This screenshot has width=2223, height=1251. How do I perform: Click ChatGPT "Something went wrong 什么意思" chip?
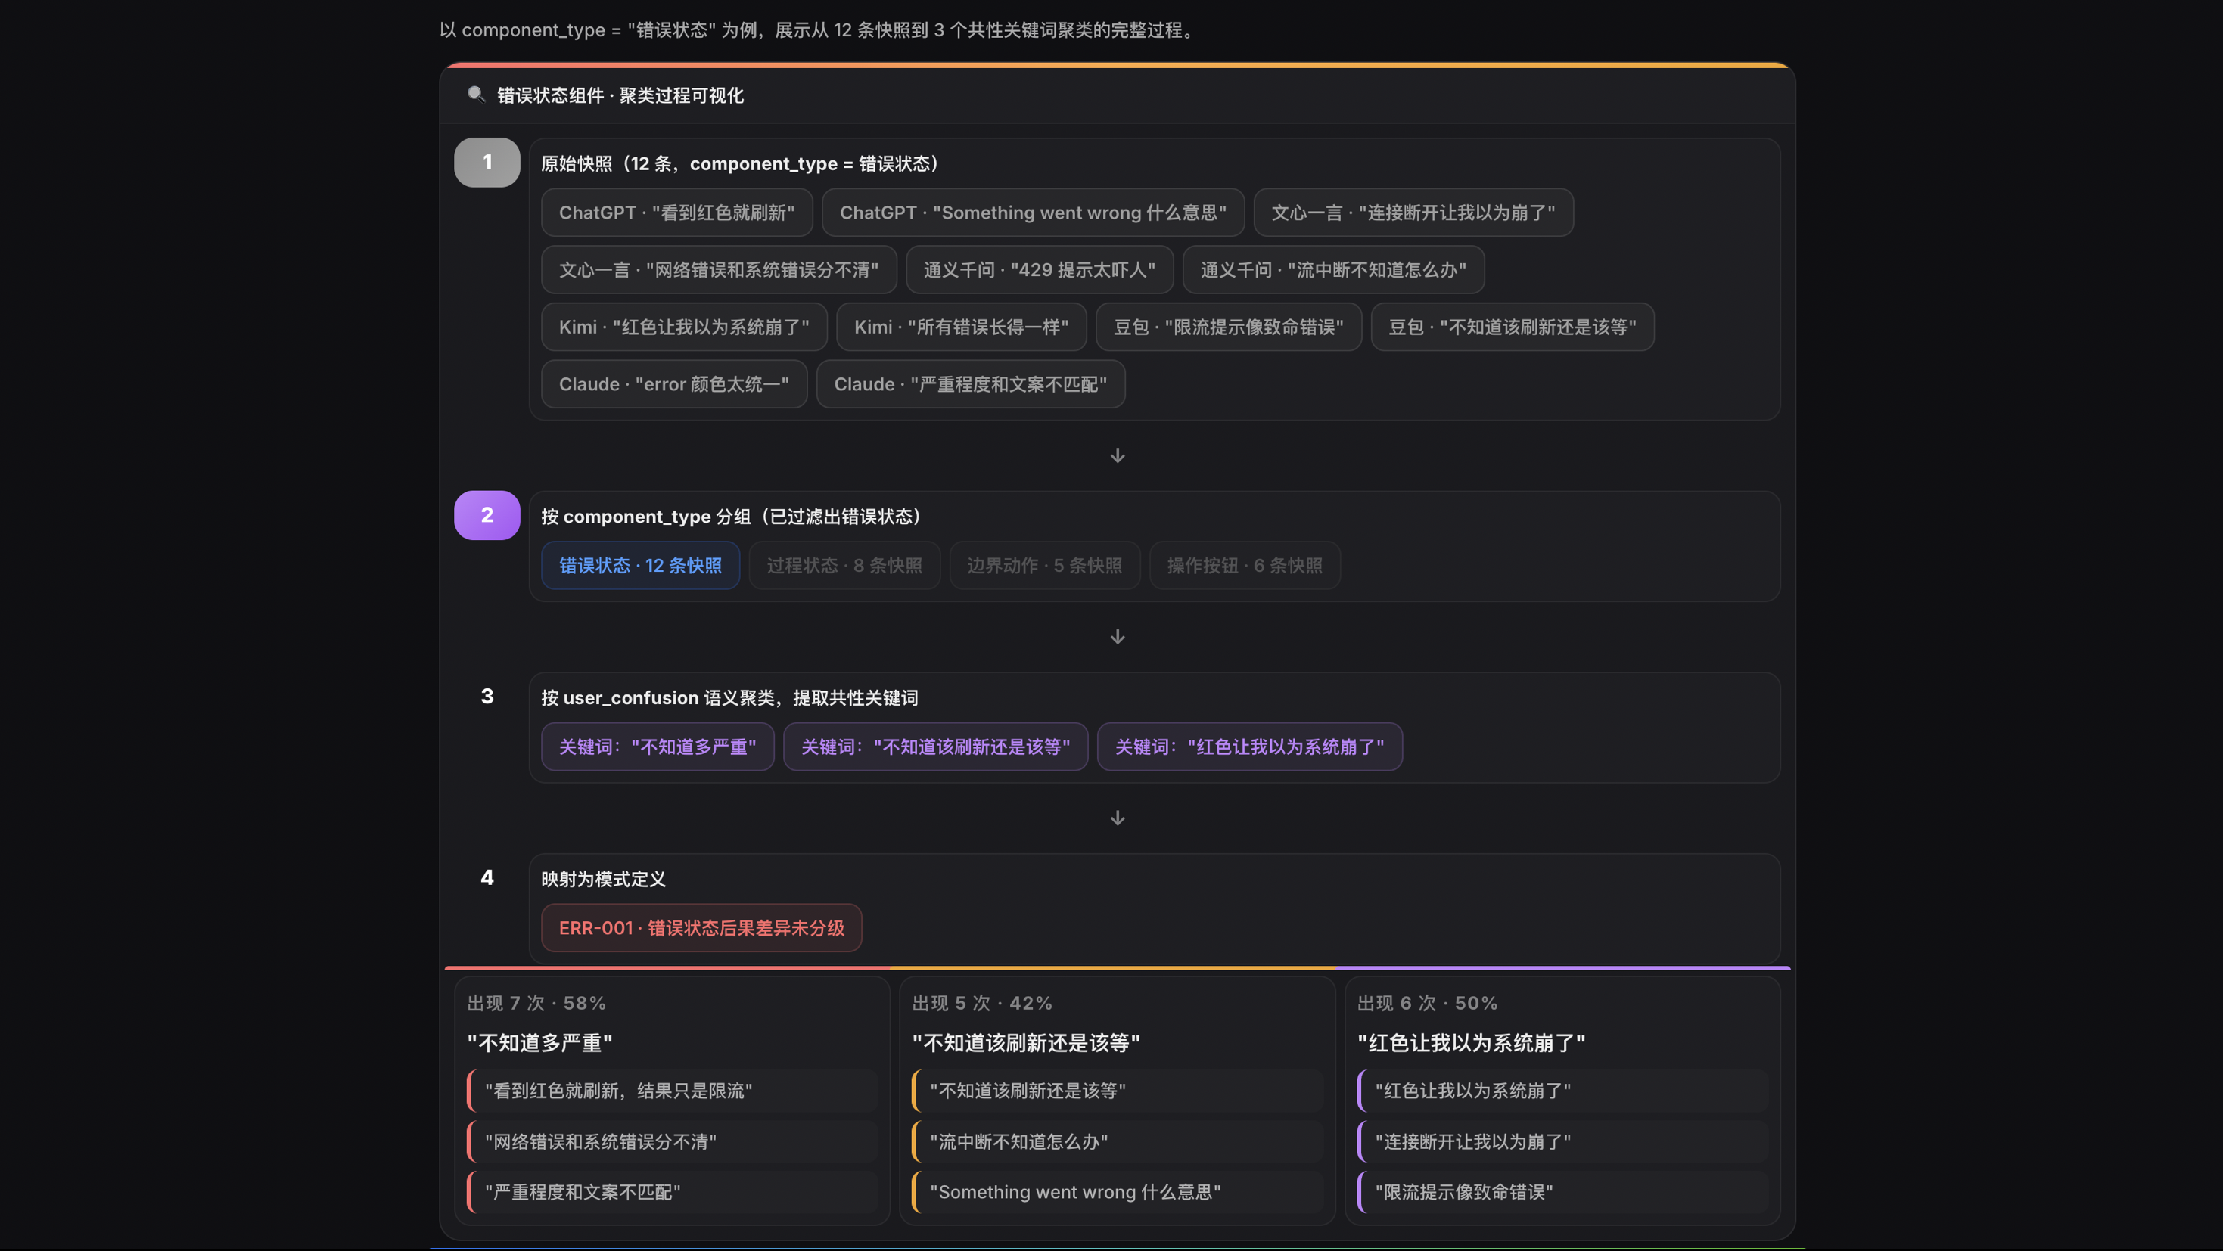point(1033,213)
